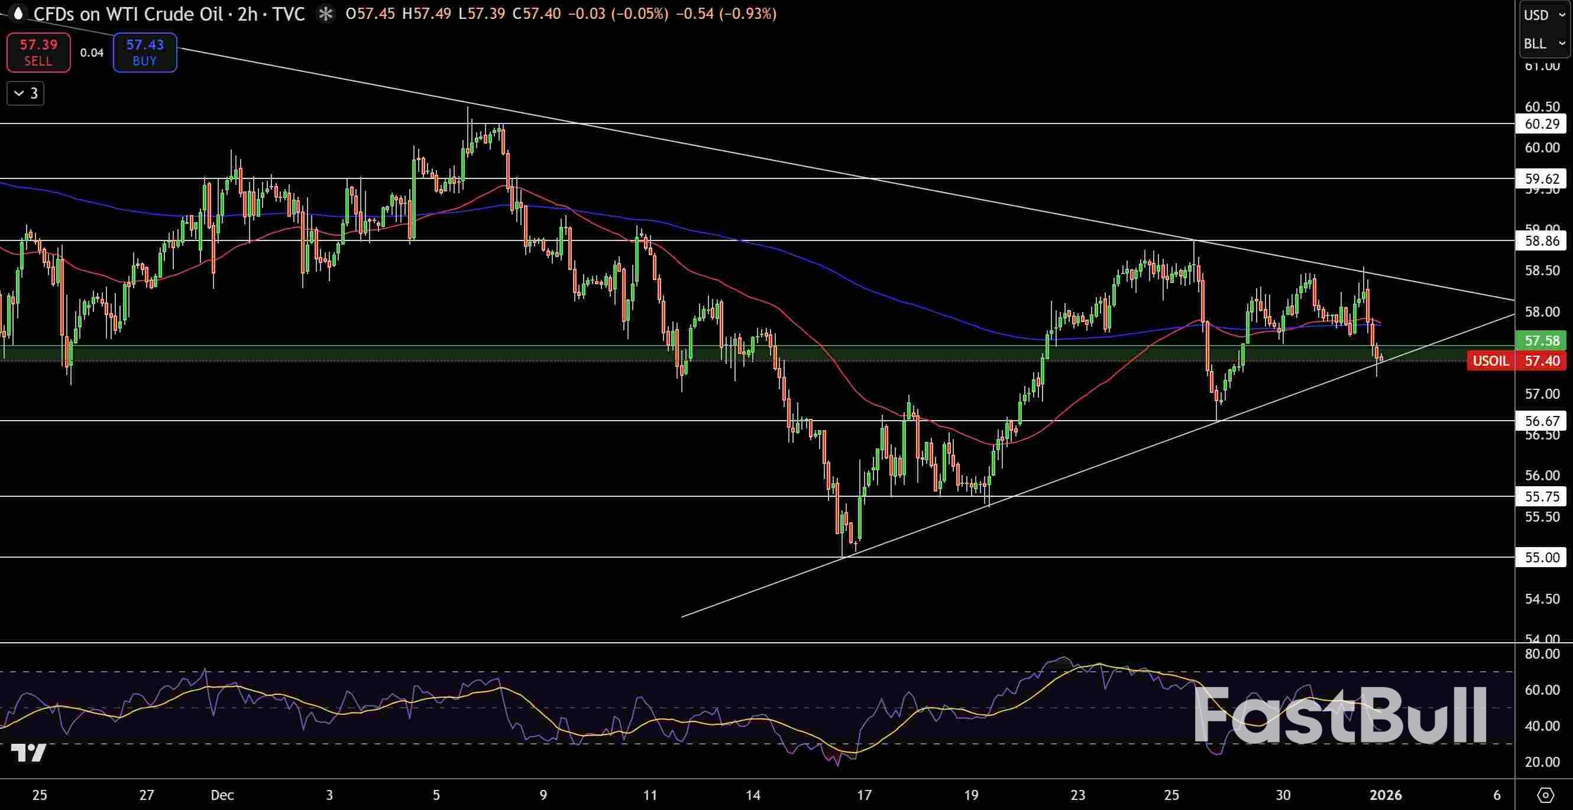Open the USD currency dropdown
Viewport: 1573px width, 810px height.
tap(1543, 15)
